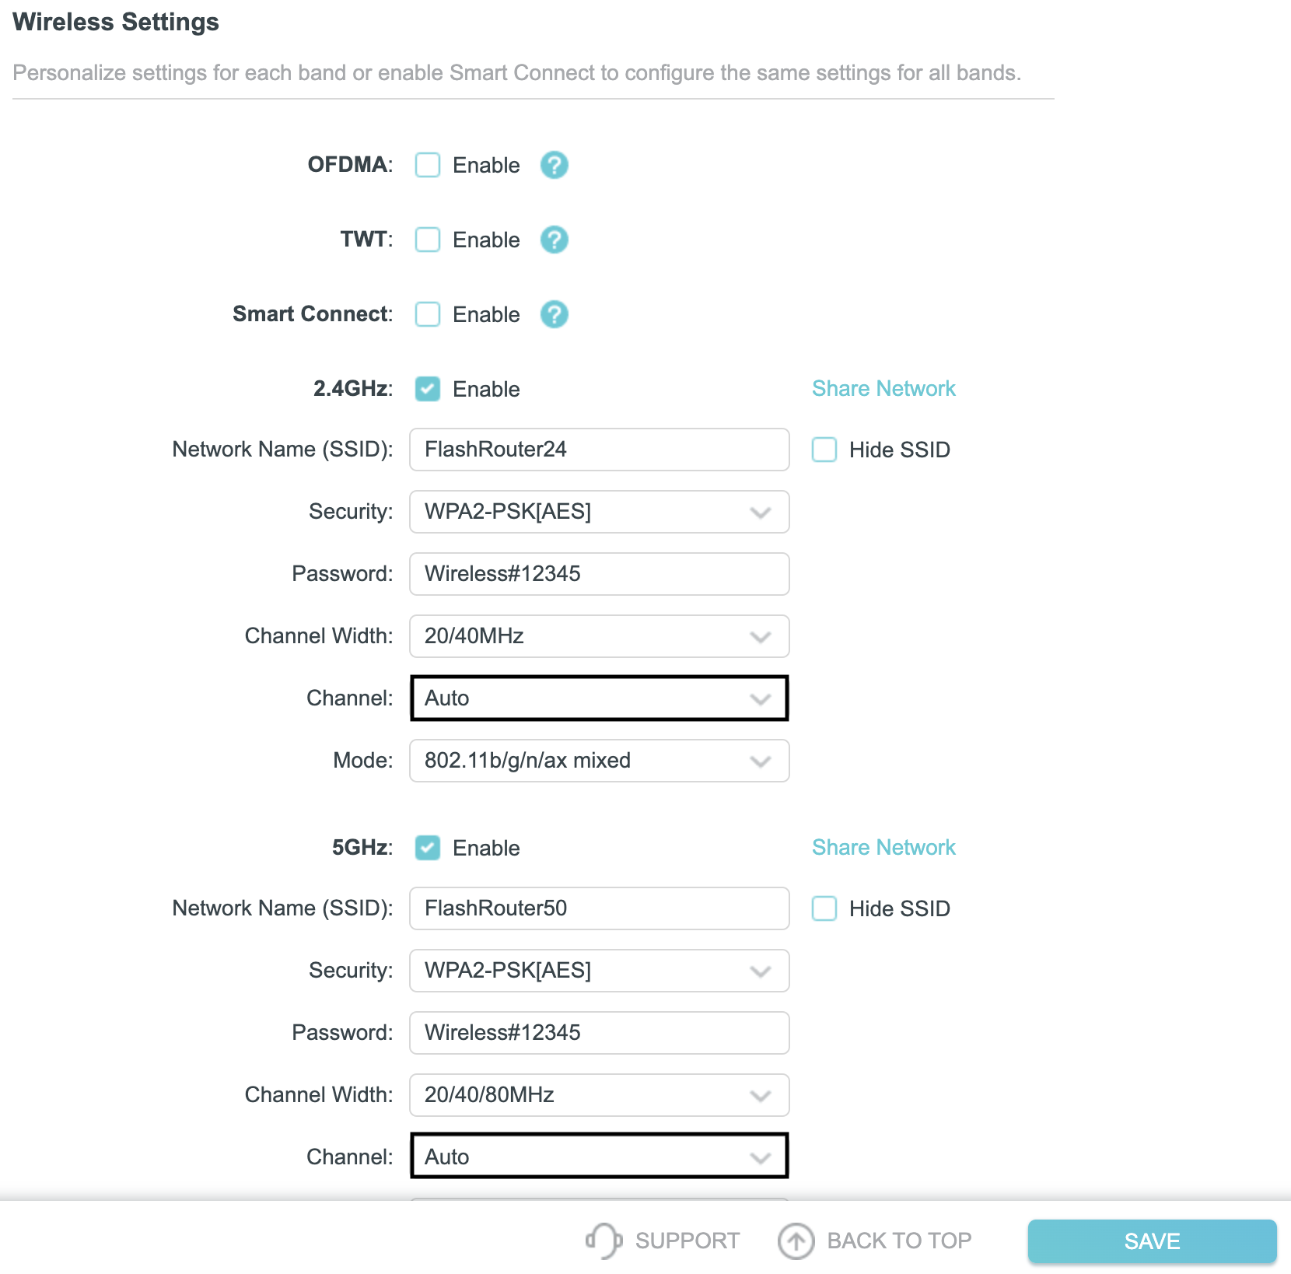The image size is (1291, 1274).
Task: Disable the 5GHz band
Action: point(427,849)
